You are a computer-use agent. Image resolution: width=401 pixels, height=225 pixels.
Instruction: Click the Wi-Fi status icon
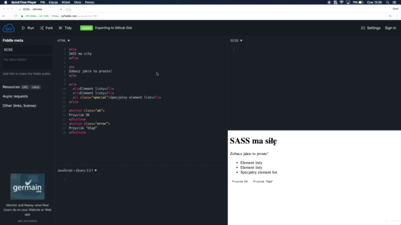[341, 2]
